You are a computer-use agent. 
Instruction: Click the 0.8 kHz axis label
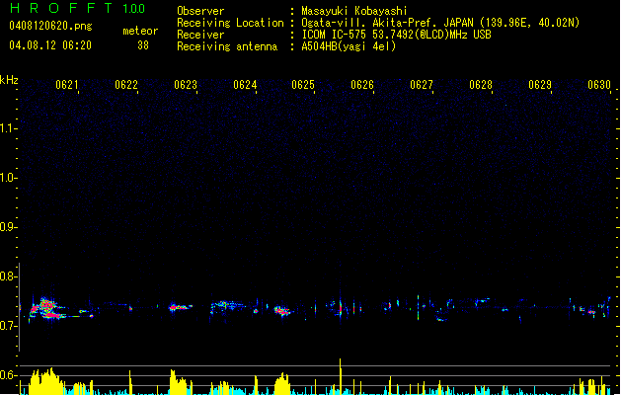[8, 276]
